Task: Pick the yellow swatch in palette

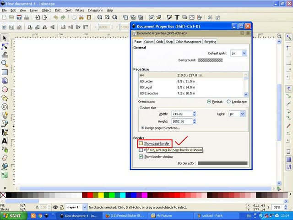Action: point(101,195)
